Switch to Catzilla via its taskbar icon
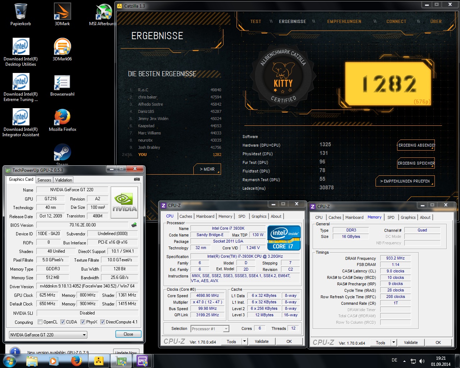Viewport: 460px width, 368px height. tap(98, 361)
